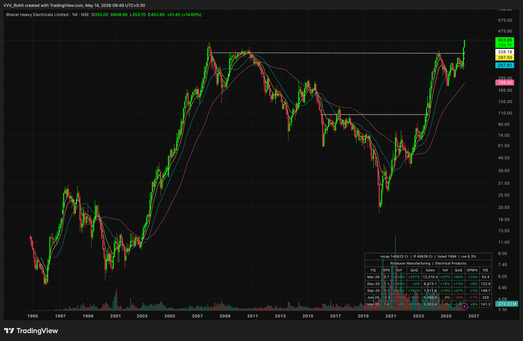Click the 1995 label on time axis
Screen dimensions: 523x341
[x=33, y=315]
